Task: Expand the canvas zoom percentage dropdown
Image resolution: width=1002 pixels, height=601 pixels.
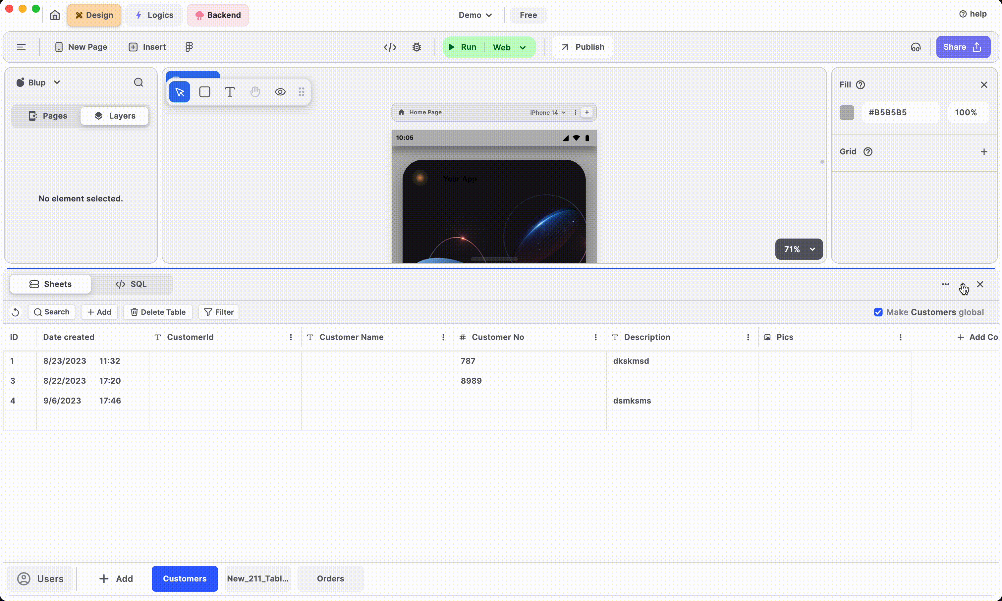Action: pos(799,249)
